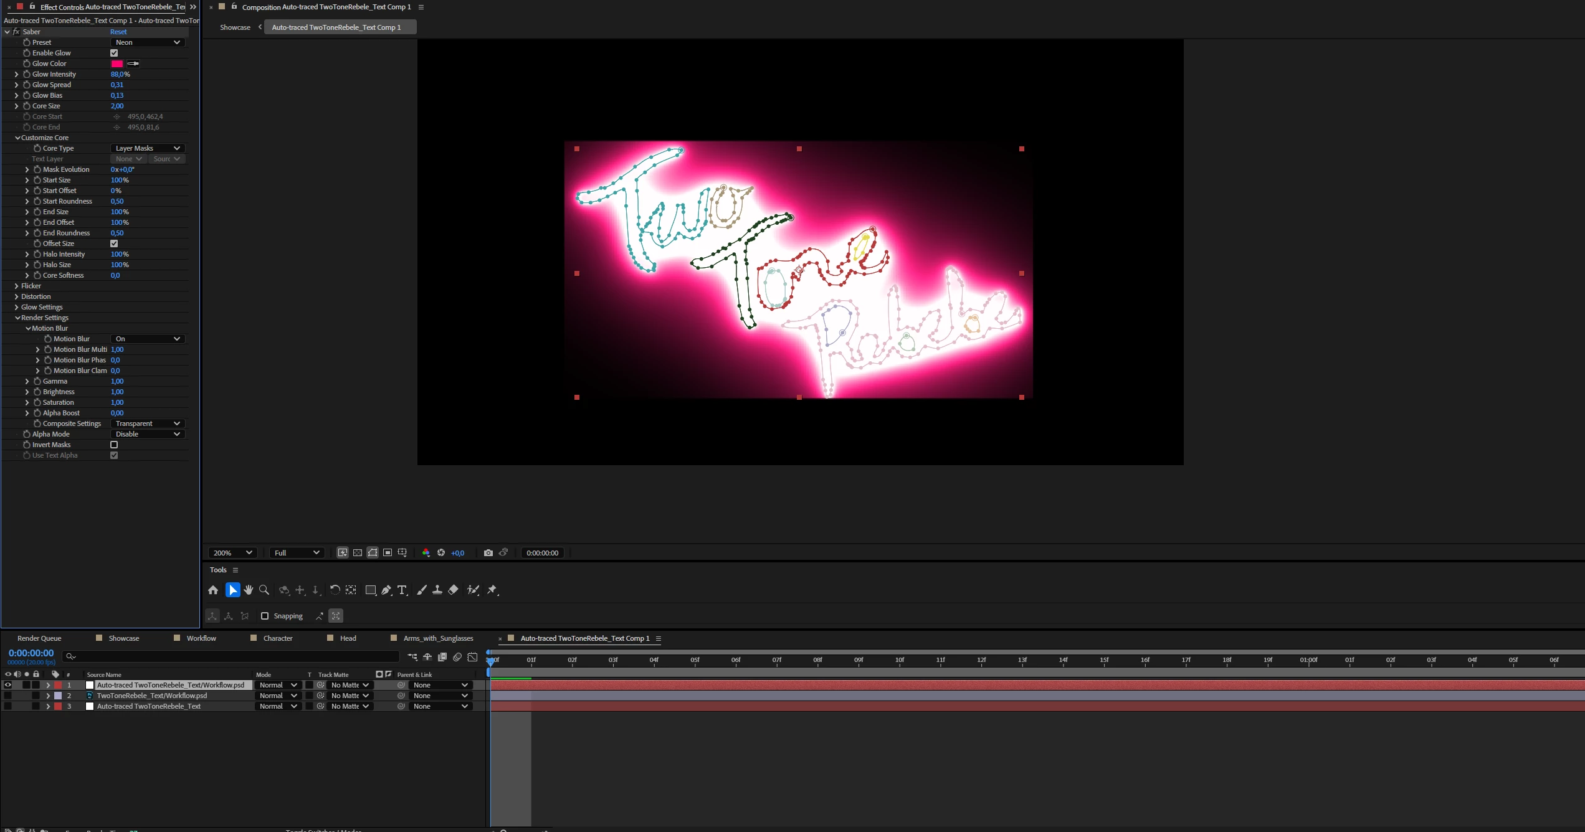Check the Invert Masks box
Screen dimensions: 1585x832
click(114, 445)
